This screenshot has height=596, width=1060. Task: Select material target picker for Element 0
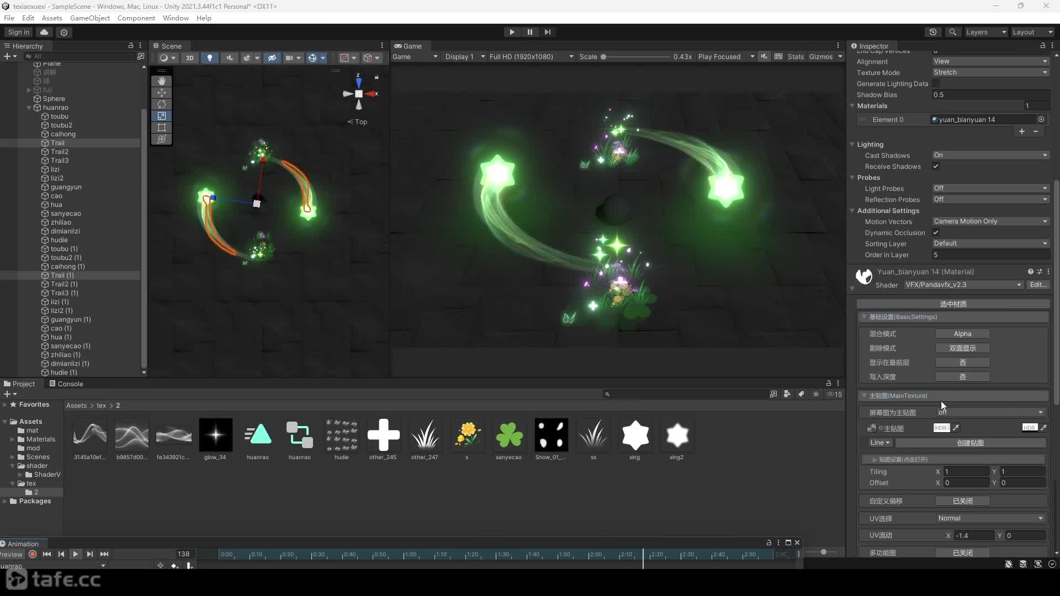(x=1041, y=119)
